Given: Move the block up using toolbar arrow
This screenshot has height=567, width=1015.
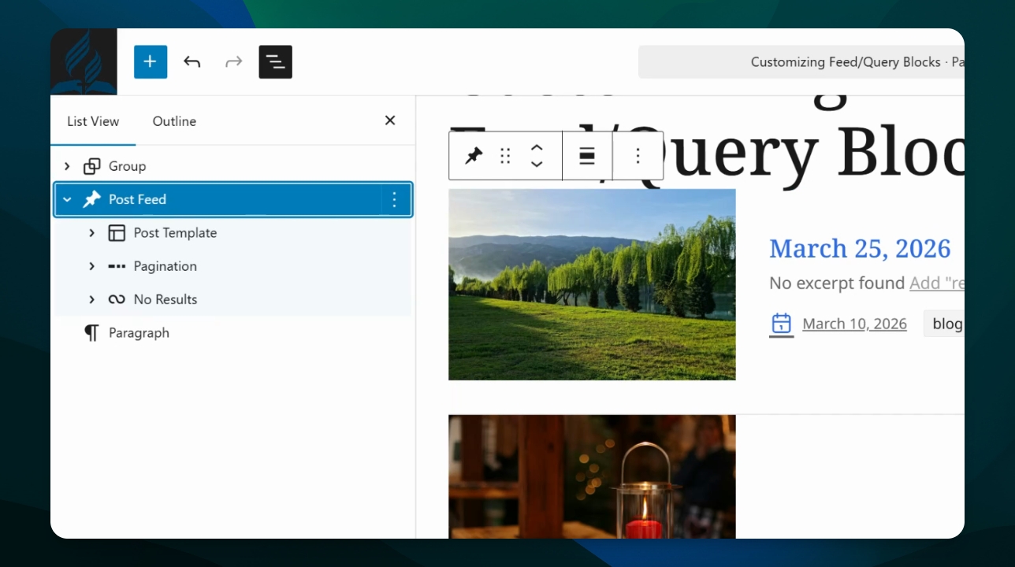Looking at the screenshot, I should pyautogui.click(x=537, y=148).
